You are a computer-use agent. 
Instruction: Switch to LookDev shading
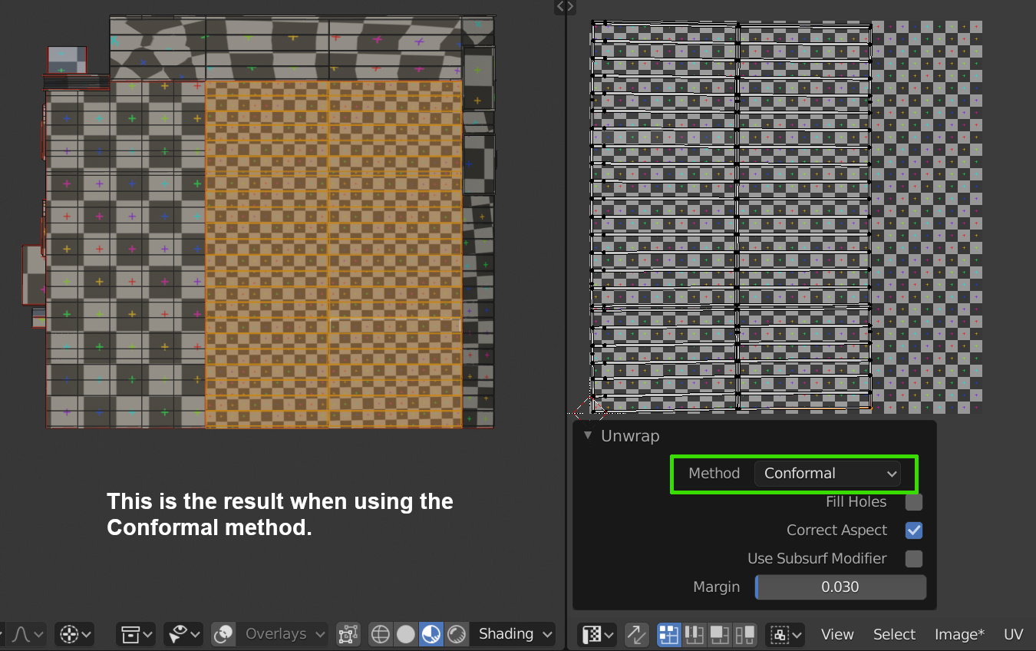[x=431, y=634]
